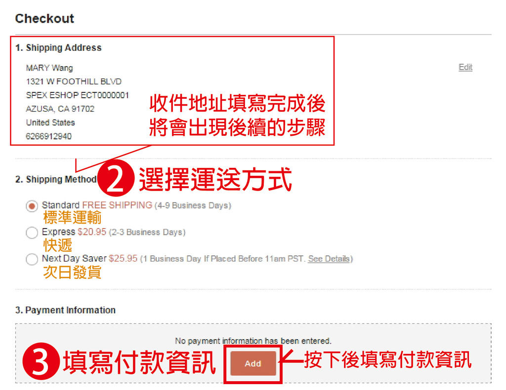
Task: Select Next Day Saver $25.95 radio button
Action: point(32,259)
